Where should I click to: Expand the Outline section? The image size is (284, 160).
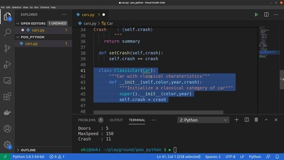pyautogui.click(x=18, y=150)
